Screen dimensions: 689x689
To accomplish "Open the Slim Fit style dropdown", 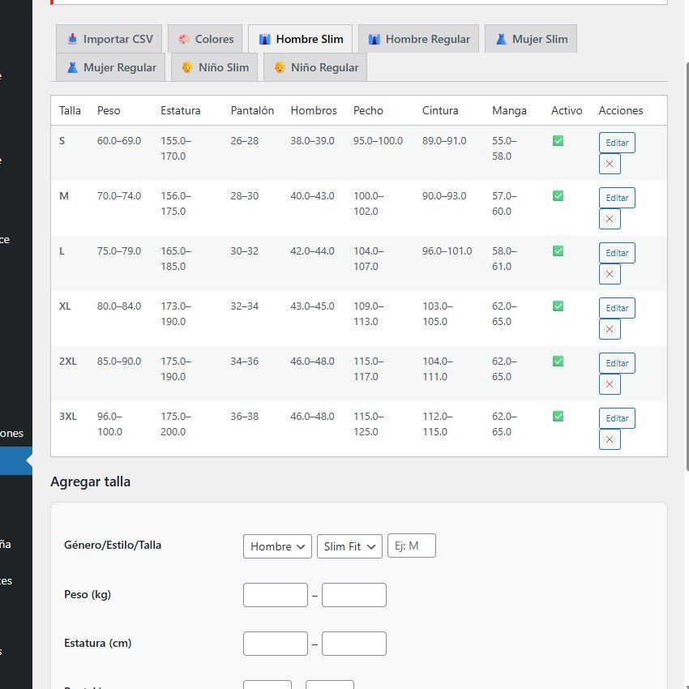I will coord(349,546).
